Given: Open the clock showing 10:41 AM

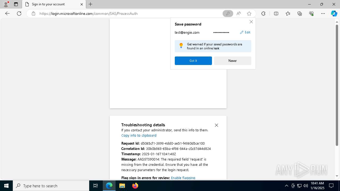Looking at the screenshot, I should (317, 186).
